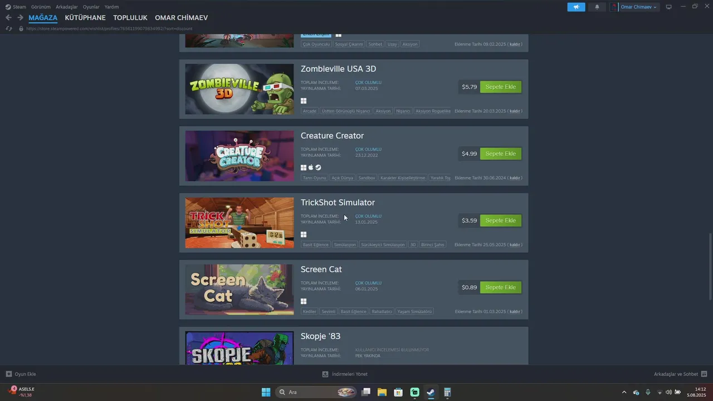Open the Görünüm menu
Screen dimensions: 713x401
click(x=41, y=7)
